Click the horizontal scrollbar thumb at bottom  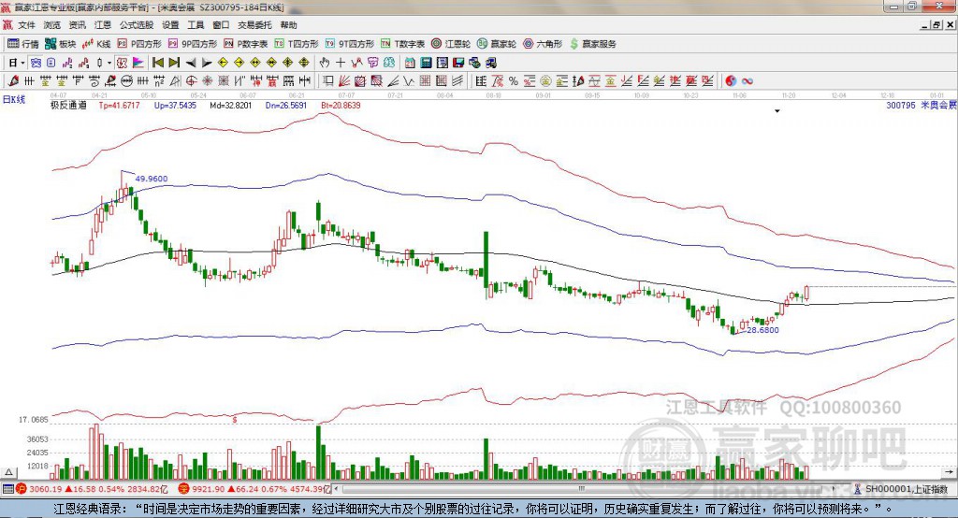coord(582,489)
